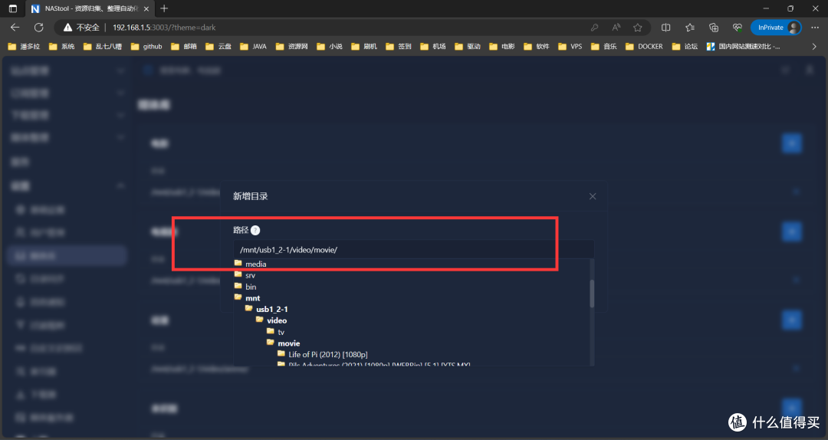
Task: Add this page to favorites
Action: [x=637, y=28]
